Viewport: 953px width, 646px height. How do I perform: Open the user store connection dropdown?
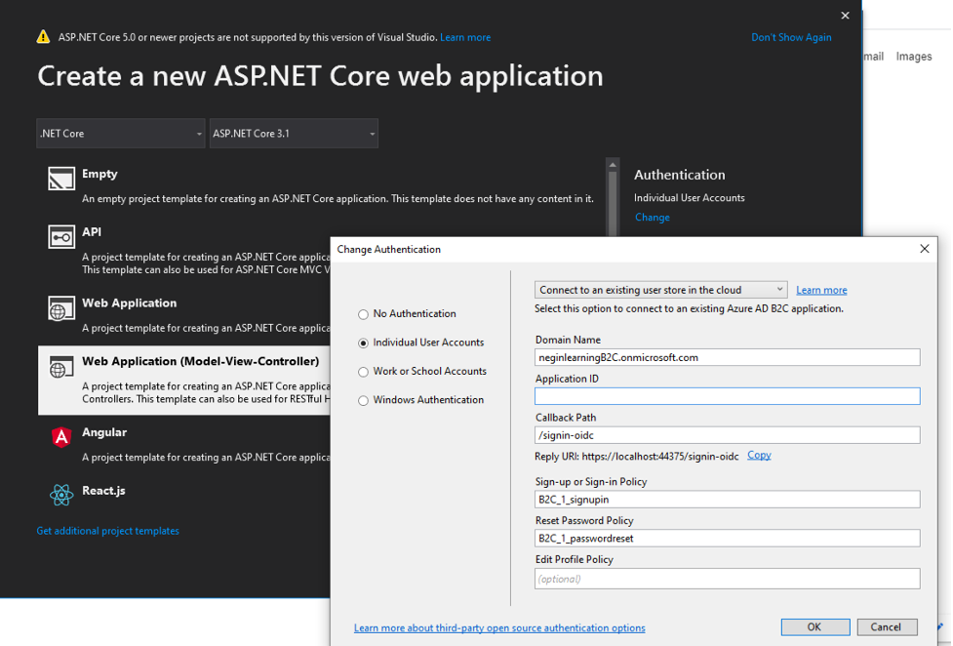coord(660,290)
